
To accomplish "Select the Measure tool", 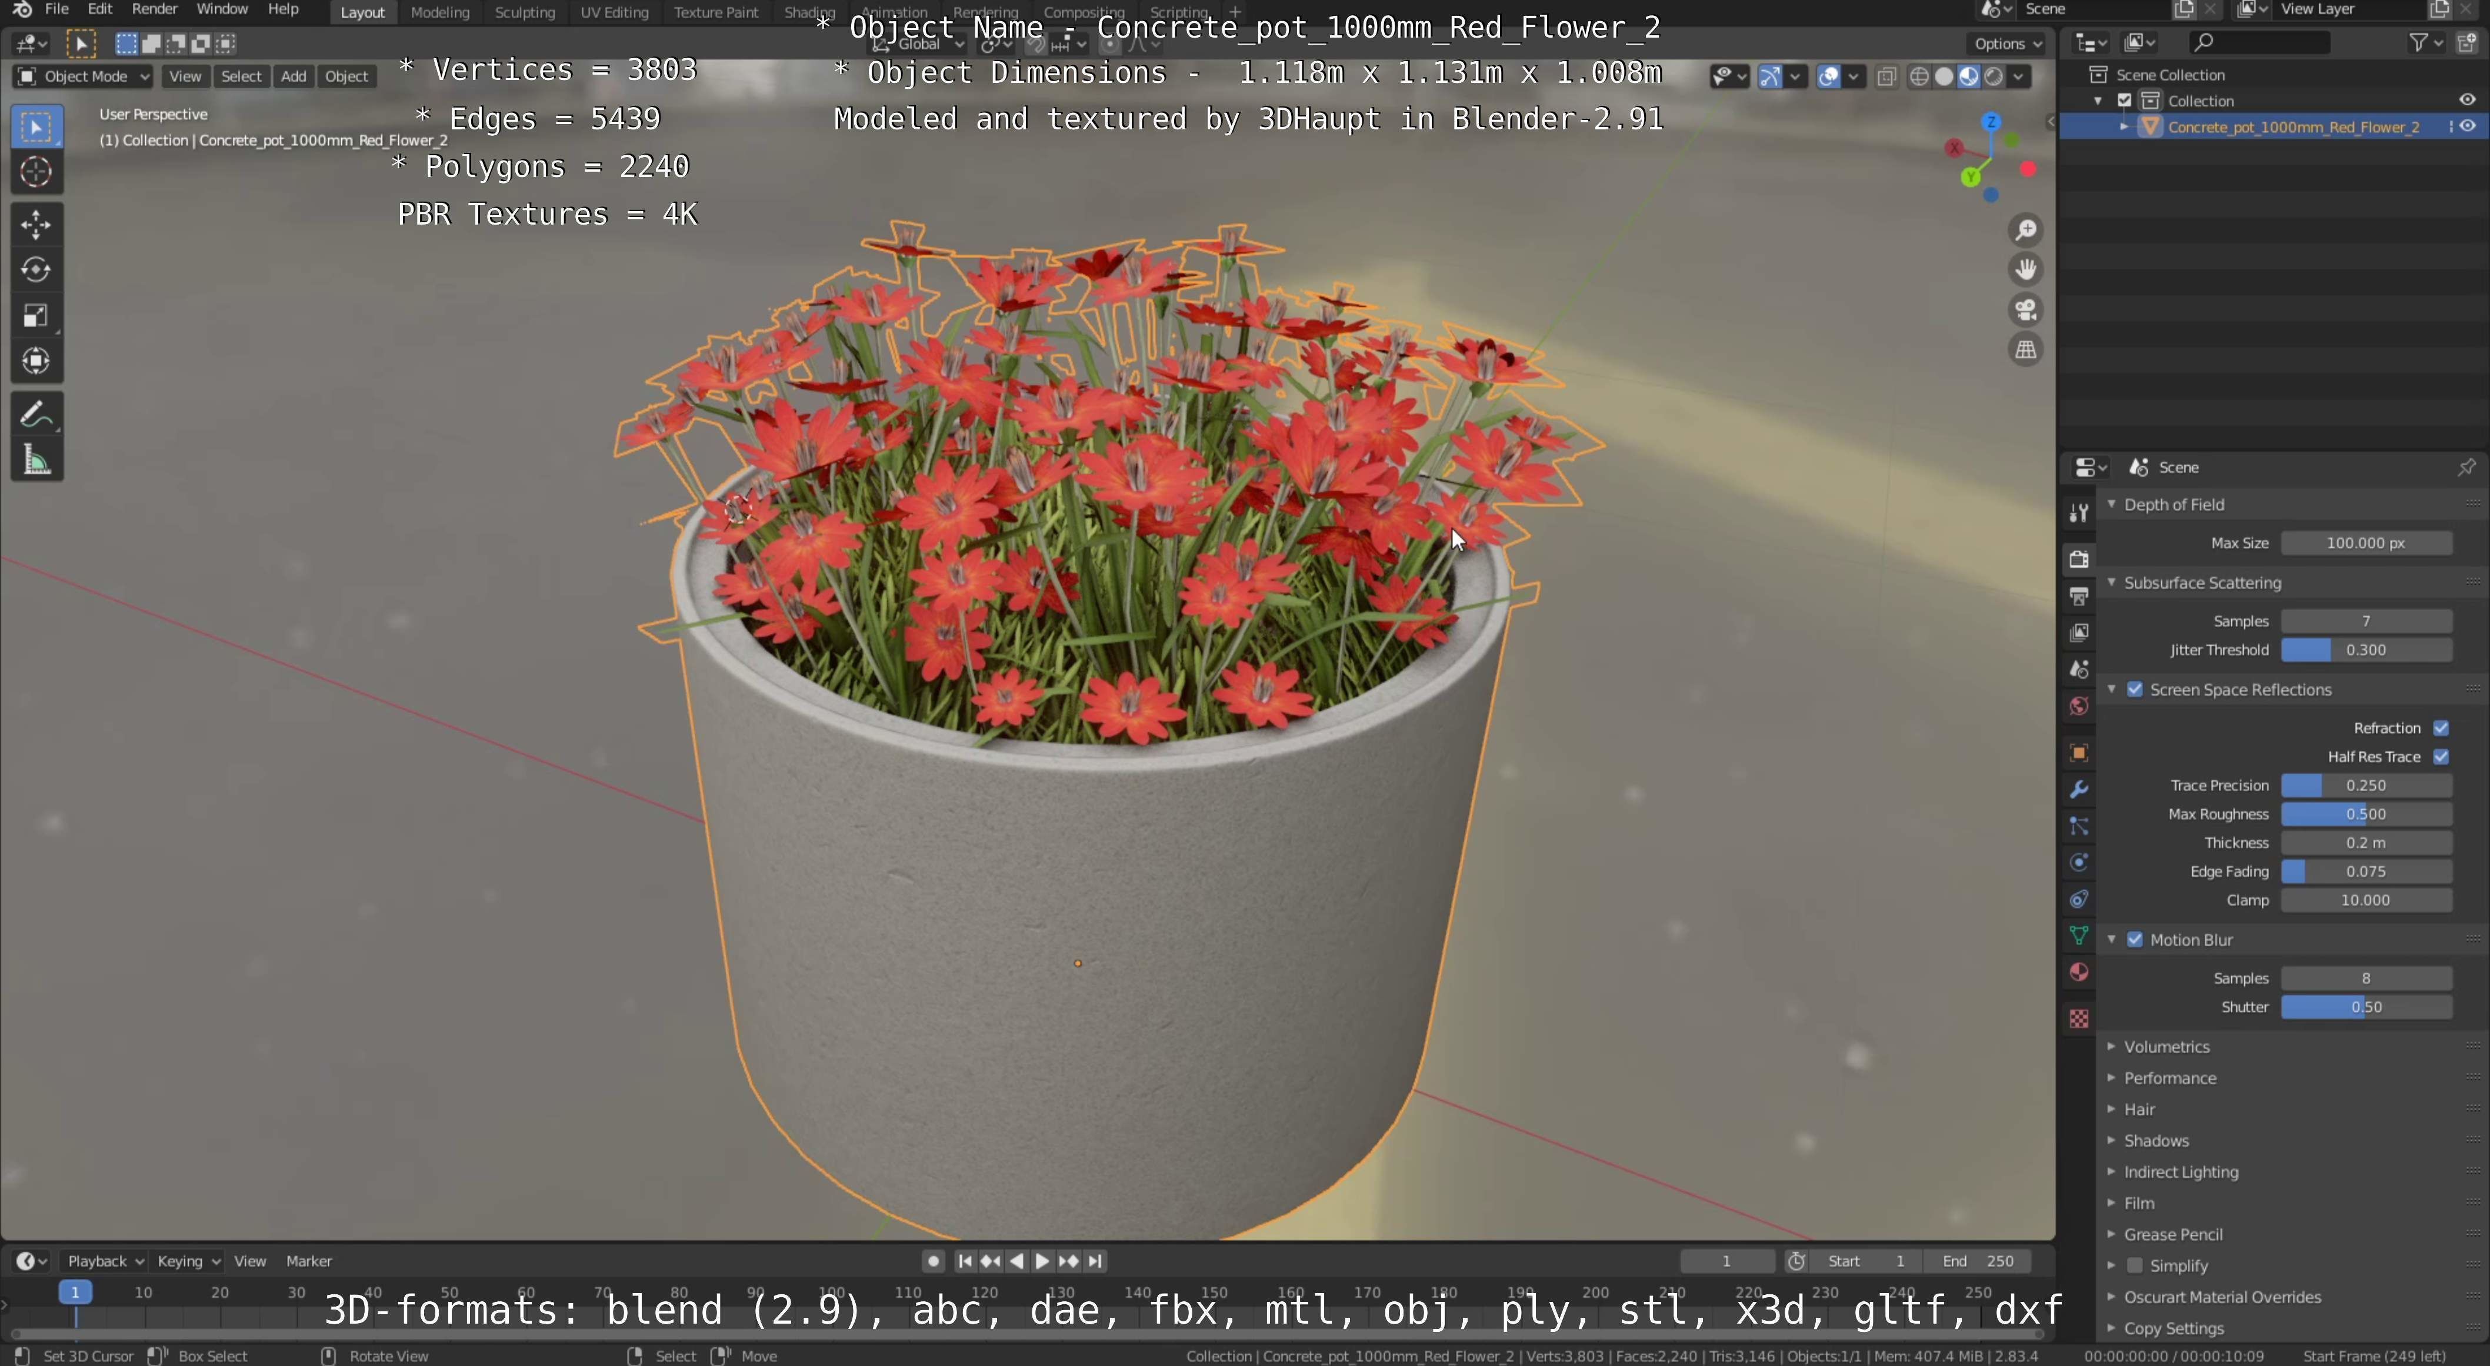I will [x=36, y=461].
